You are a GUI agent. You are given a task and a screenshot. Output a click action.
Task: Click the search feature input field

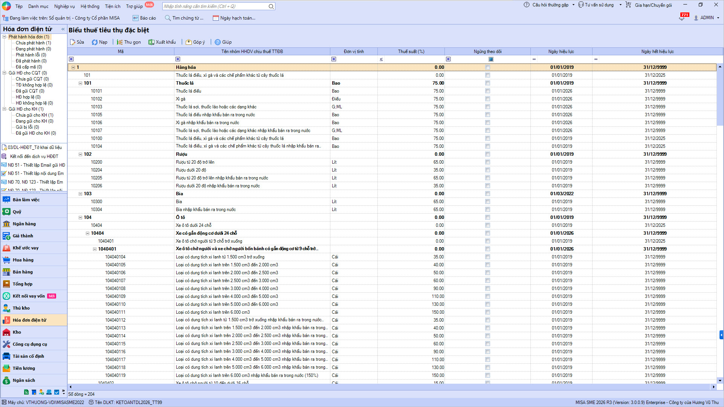(215, 6)
